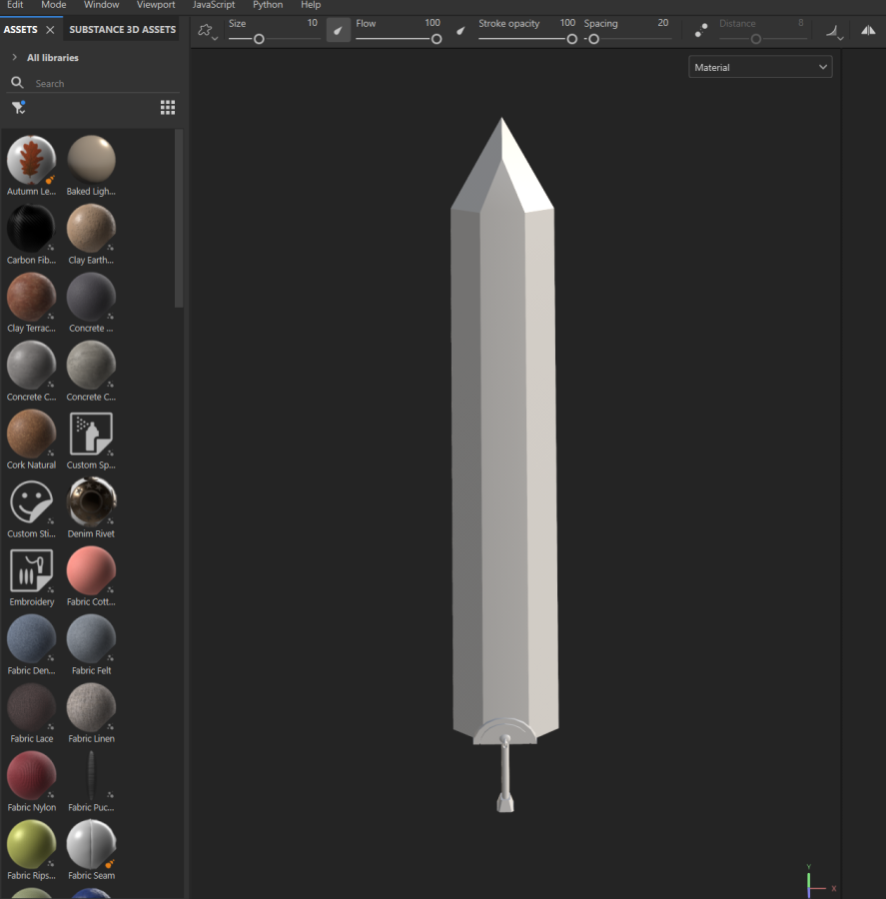Switch to the ASSETS tab
This screenshot has height=899, width=886.
20,29
